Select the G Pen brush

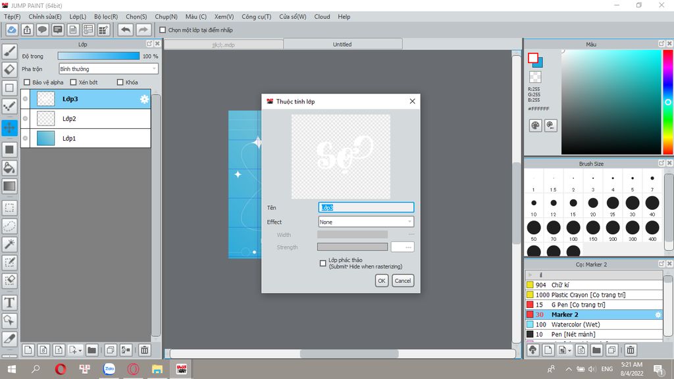pos(594,305)
